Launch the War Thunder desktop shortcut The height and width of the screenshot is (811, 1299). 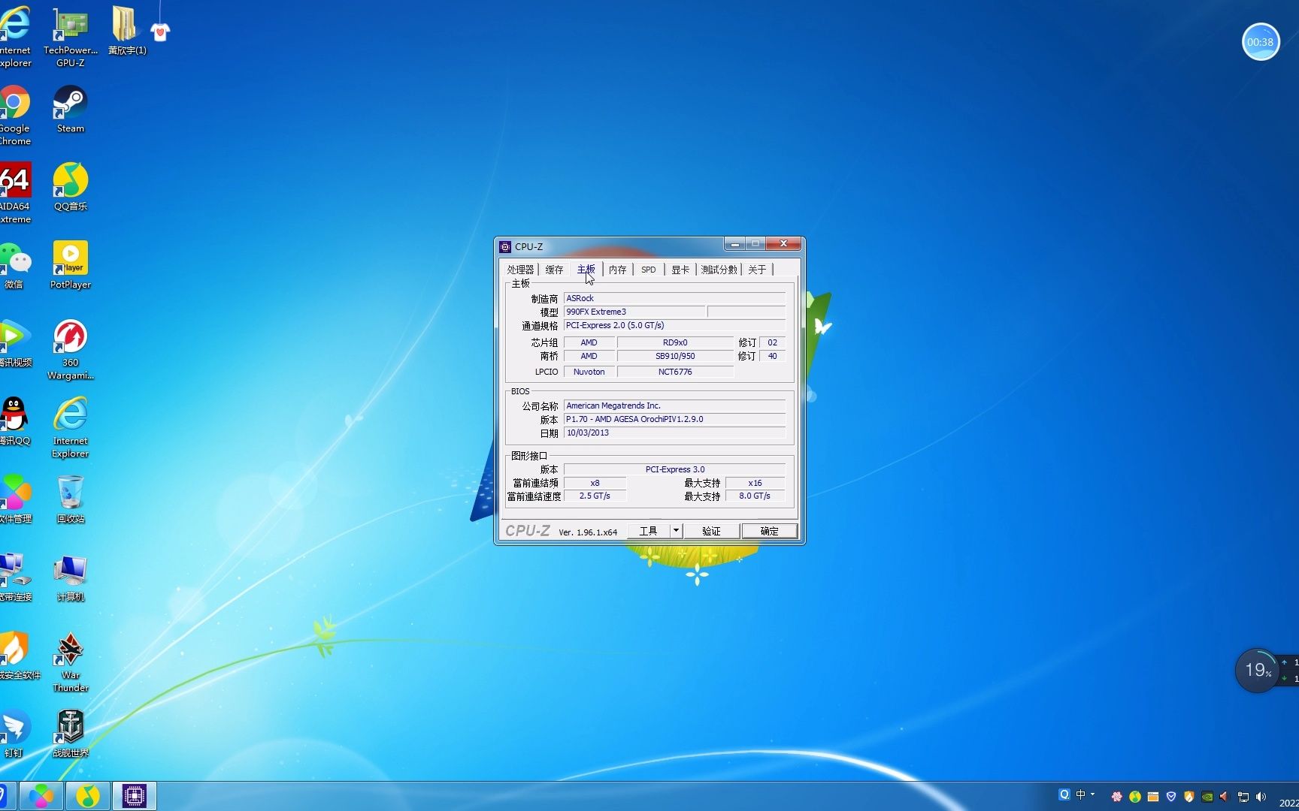pos(71,662)
